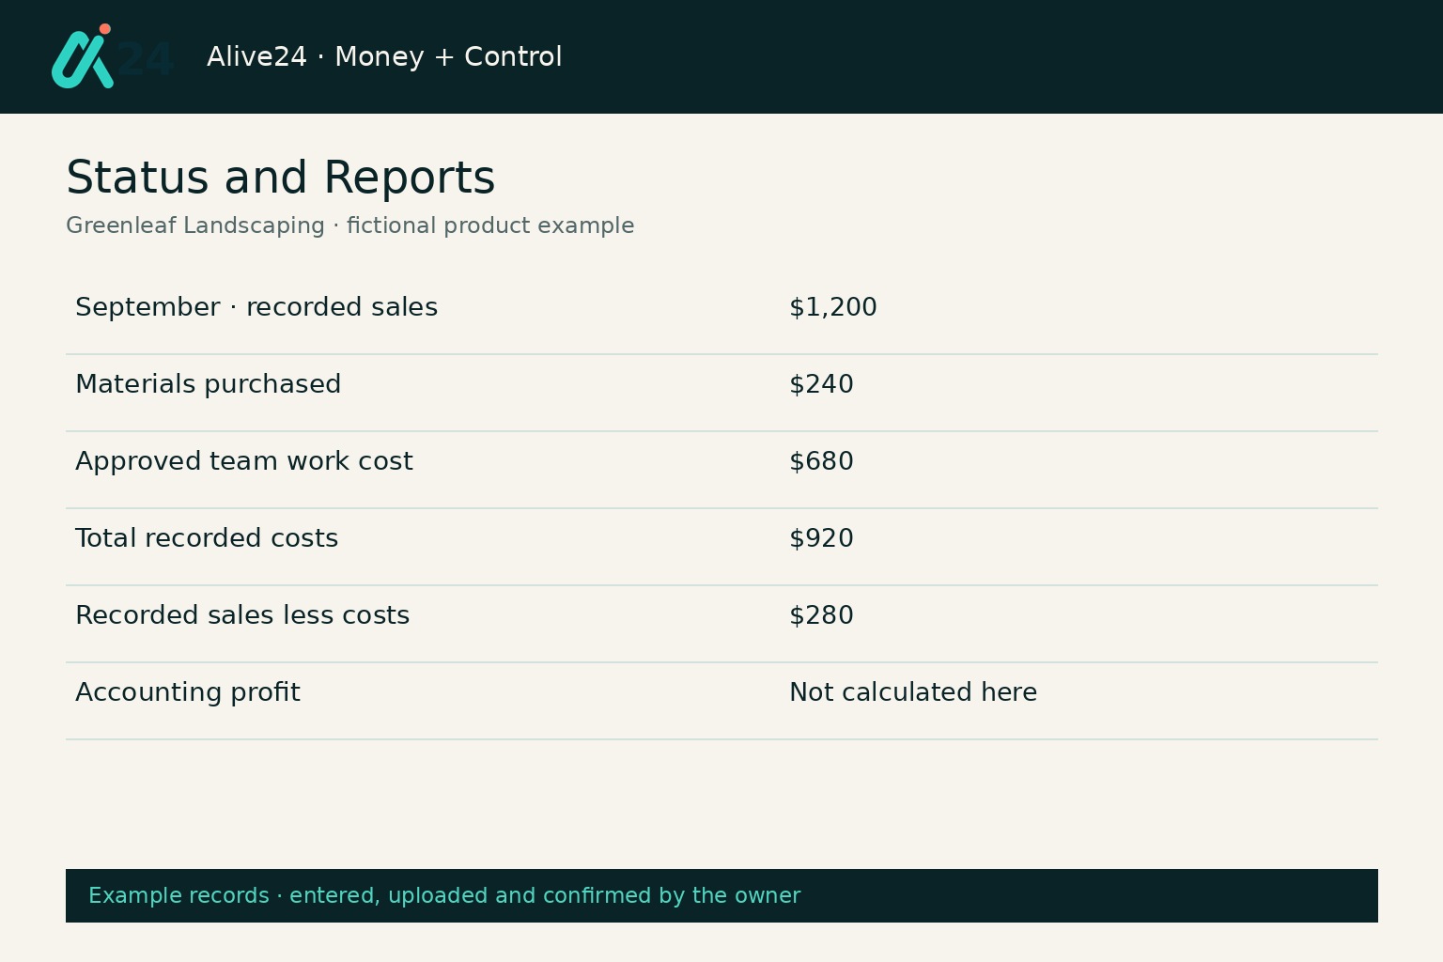The height and width of the screenshot is (962, 1443).
Task: Click the $280 sales less costs value
Action: point(821,615)
